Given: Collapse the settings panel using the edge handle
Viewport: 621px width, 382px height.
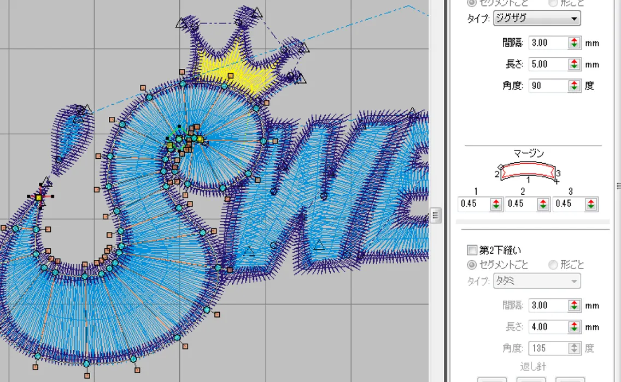Looking at the screenshot, I should tap(436, 215).
